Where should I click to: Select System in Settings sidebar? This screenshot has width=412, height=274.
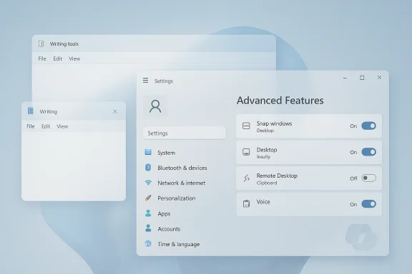(167, 153)
